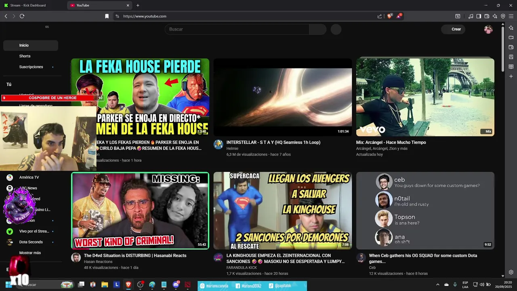
Task: Click INTERSTELLAR - S T A Y title
Action: pos(273,142)
